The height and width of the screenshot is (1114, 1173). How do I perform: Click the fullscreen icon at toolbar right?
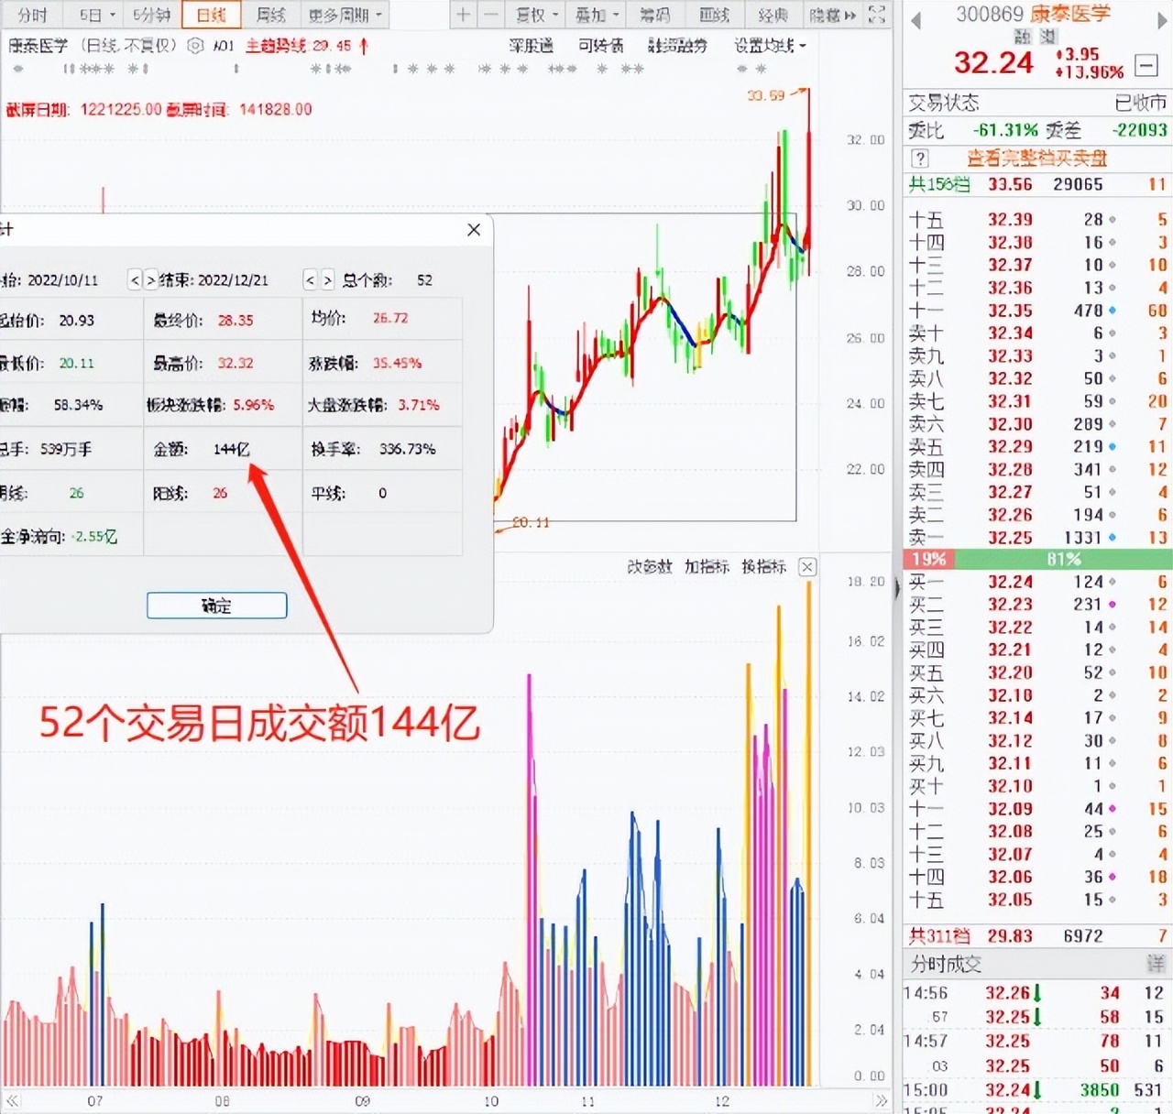pyautogui.click(x=878, y=15)
